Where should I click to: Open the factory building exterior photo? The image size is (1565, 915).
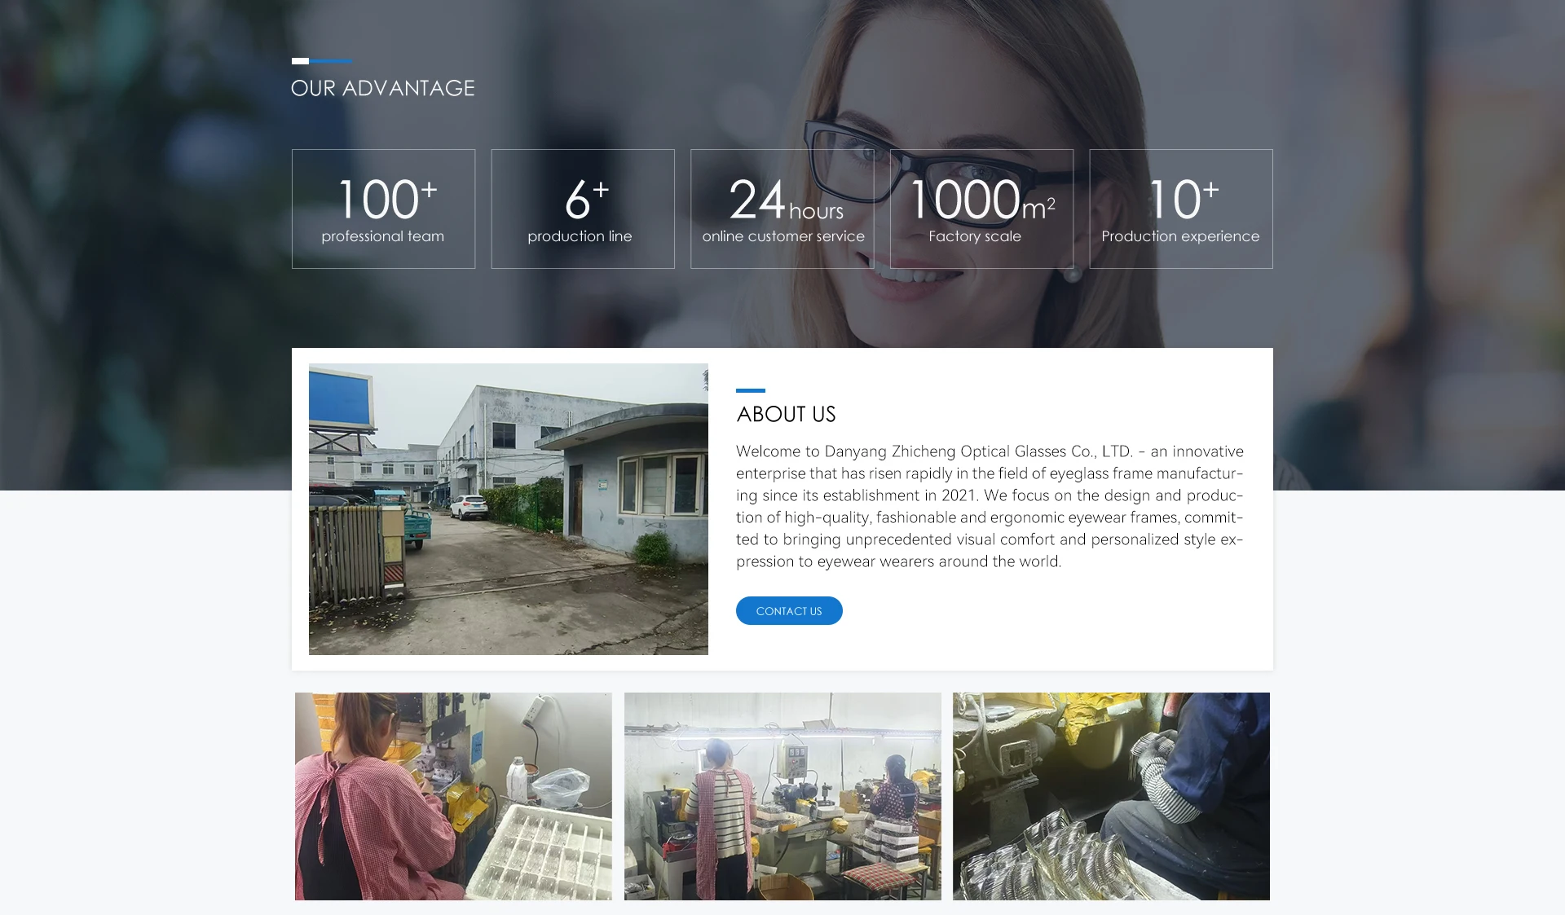pos(508,508)
